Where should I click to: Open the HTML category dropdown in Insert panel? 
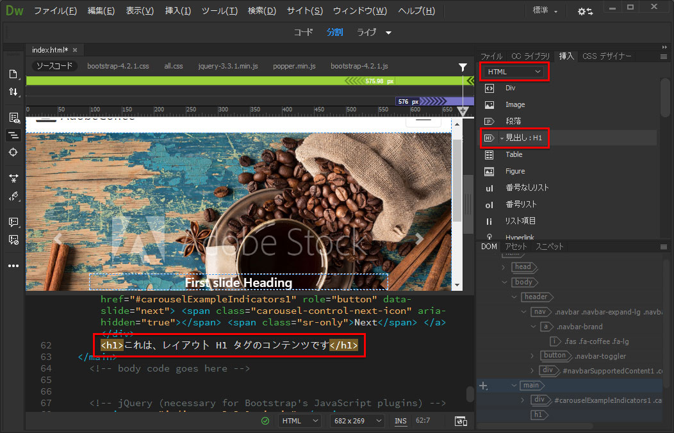click(514, 72)
